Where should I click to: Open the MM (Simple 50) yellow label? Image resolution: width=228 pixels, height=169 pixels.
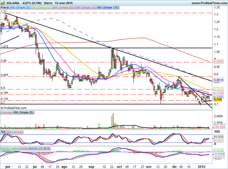pyautogui.click(x=42, y=8)
